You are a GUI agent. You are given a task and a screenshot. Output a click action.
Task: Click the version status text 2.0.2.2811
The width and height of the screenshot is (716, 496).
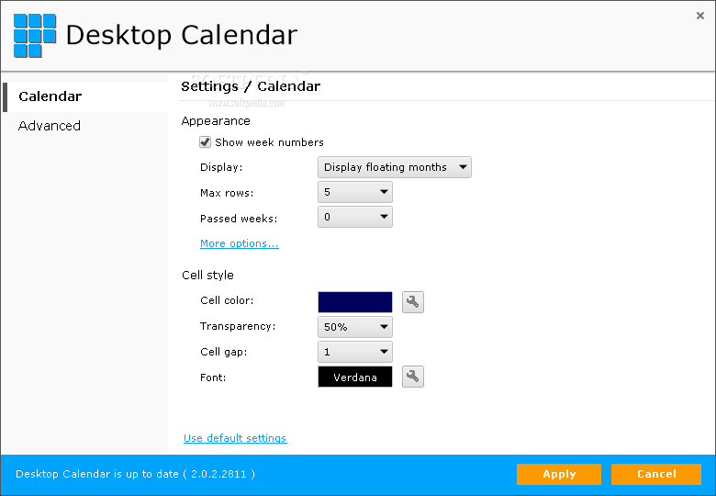(136, 474)
